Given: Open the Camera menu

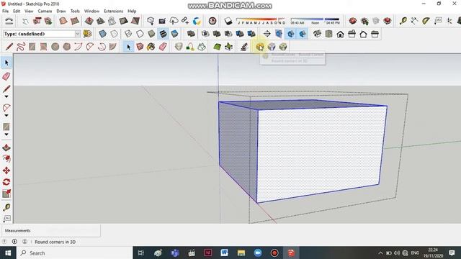Looking at the screenshot, I should pos(45,12).
